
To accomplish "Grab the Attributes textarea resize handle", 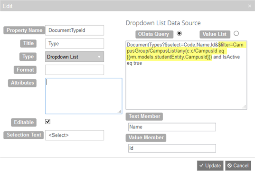I will pos(119,112).
